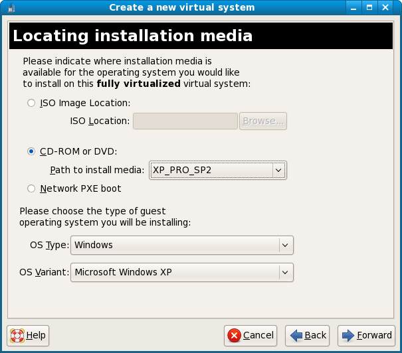Image resolution: width=402 pixels, height=353 pixels.
Task: Expand the OS Variant combo box
Action: pos(182,272)
